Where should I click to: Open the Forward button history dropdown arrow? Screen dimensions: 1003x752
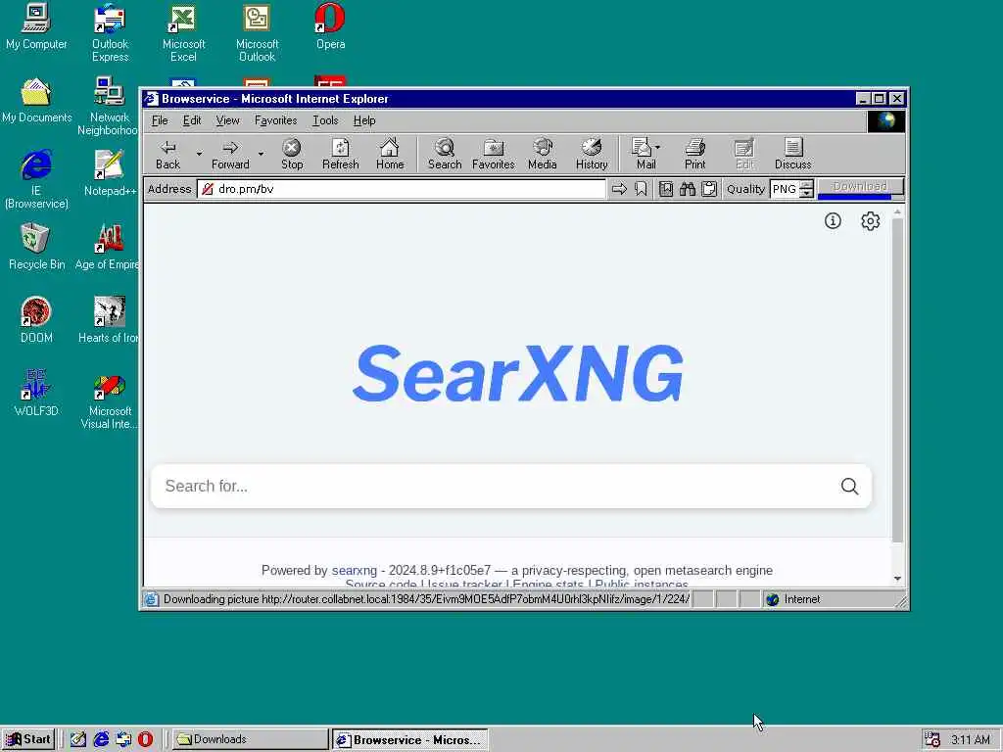(261, 154)
